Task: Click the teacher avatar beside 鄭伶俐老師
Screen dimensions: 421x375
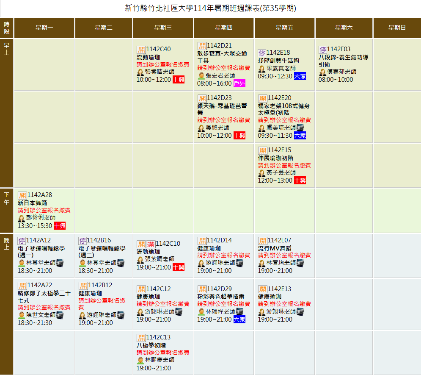Action: pyautogui.click(x=22, y=218)
